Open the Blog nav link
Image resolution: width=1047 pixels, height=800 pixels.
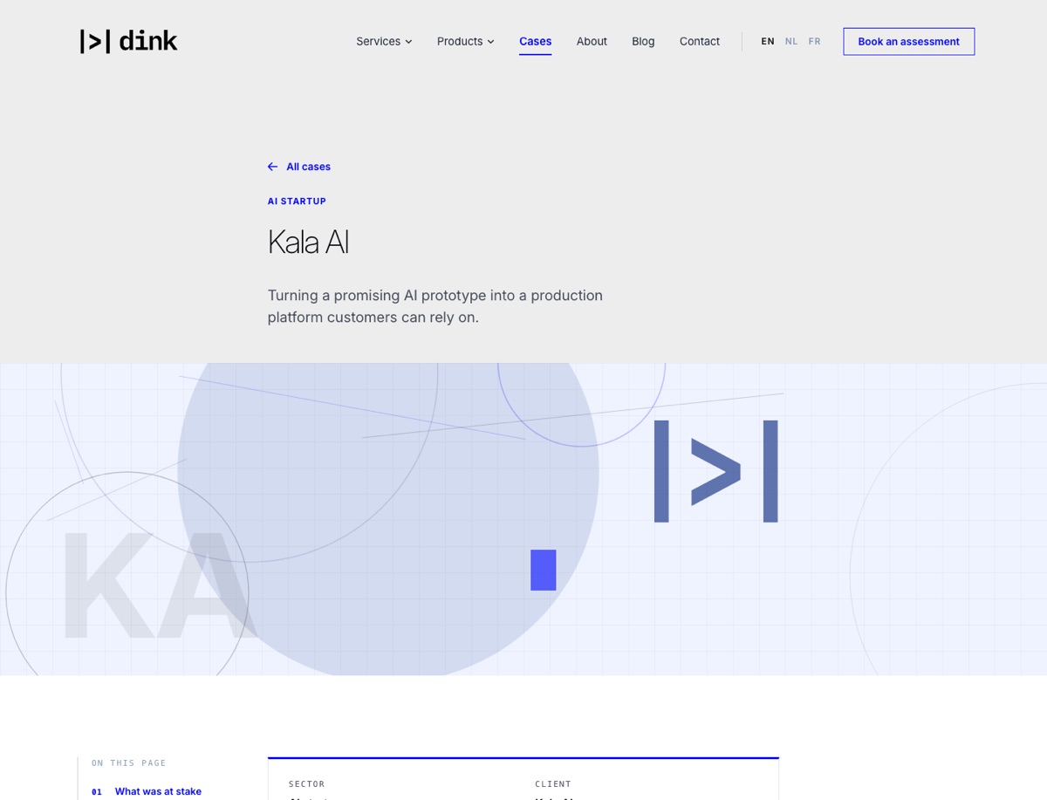(643, 41)
